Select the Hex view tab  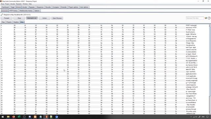pyautogui.click(x=22, y=22)
